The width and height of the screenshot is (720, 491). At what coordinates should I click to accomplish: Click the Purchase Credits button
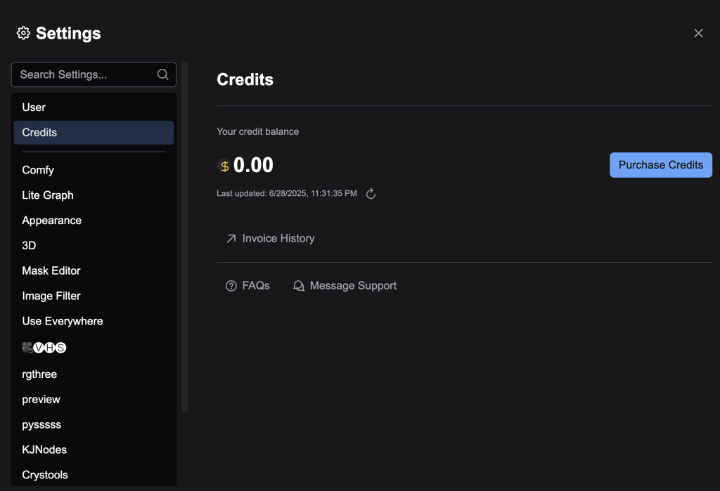(660, 165)
